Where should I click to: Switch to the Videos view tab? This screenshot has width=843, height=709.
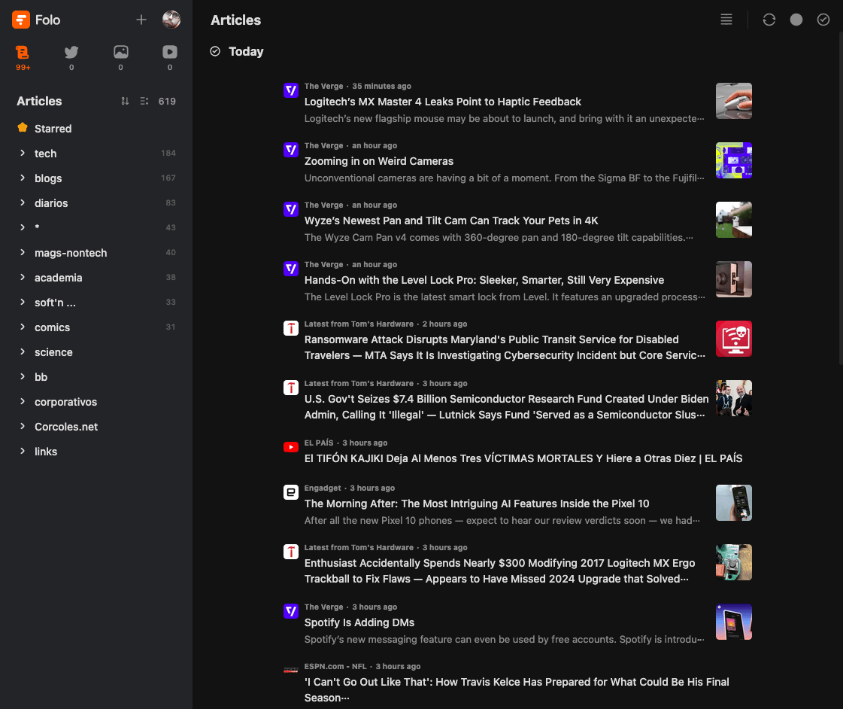[x=170, y=53]
